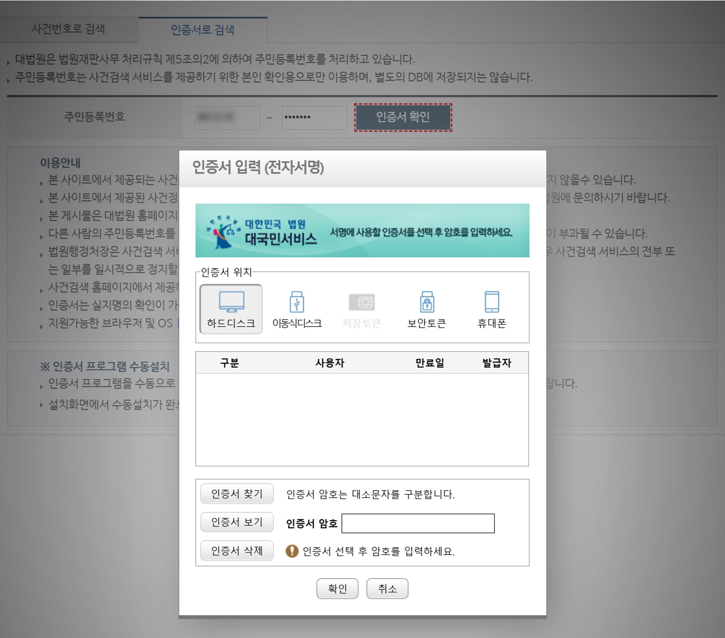Click the 인증서 위치 group label
Screen dimensions: 725x638
pyautogui.click(x=226, y=272)
